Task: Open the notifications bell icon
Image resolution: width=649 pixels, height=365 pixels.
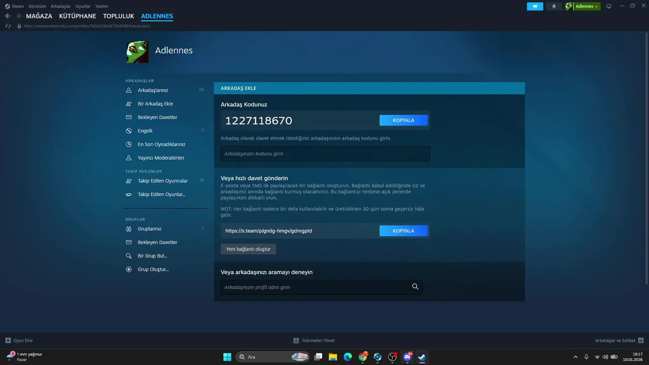Action: pos(554,6)
